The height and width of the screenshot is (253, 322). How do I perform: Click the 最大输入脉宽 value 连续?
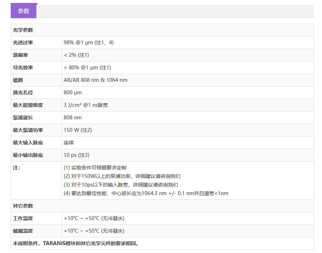point(69,143)
